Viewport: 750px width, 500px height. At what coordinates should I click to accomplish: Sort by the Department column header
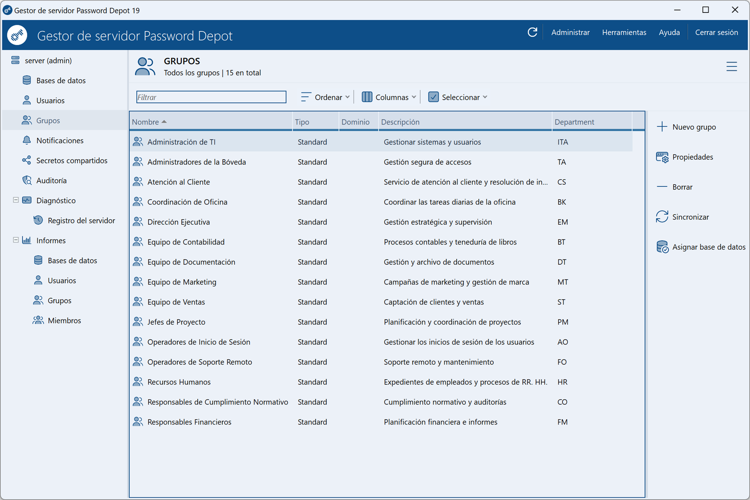tap(592, 122)
